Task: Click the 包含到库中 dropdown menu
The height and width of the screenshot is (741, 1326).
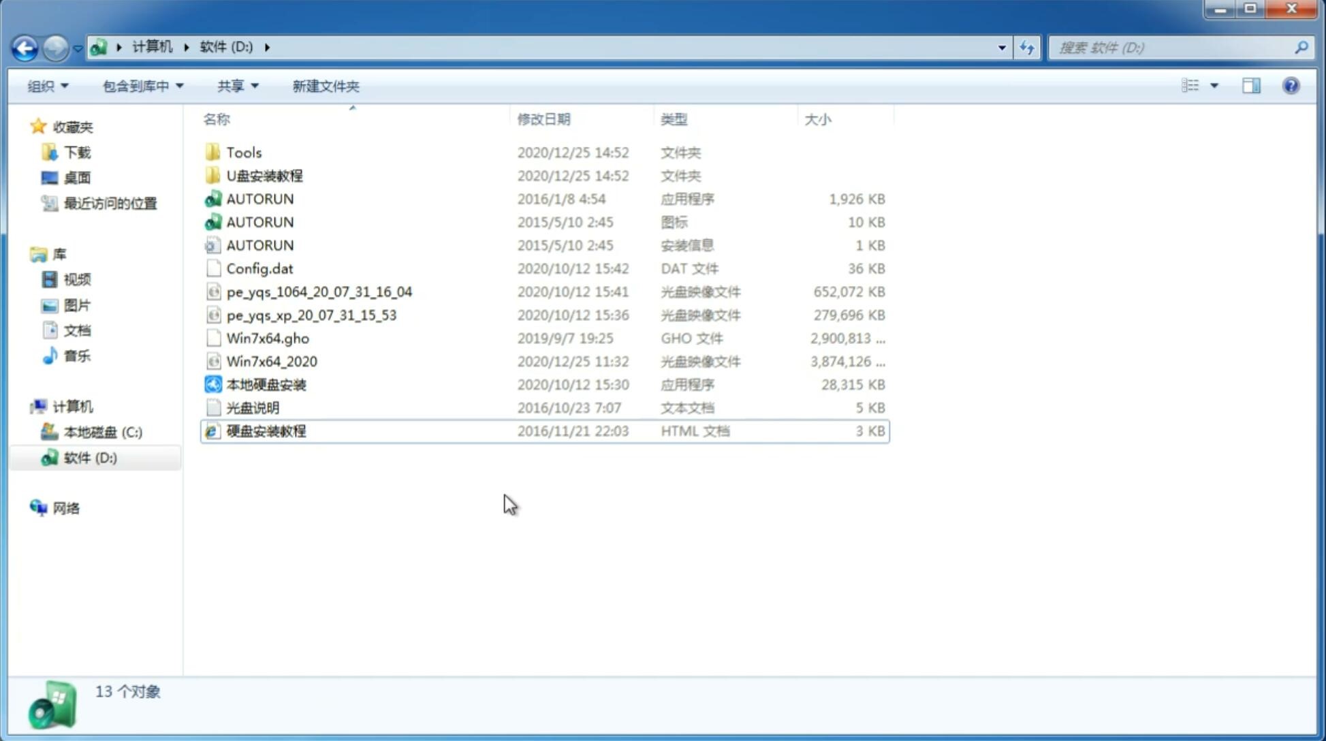Action: (141, 86)
